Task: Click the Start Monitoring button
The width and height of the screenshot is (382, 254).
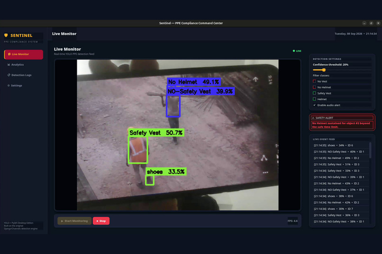Action: pyautogui.click(x=74, y=221)
